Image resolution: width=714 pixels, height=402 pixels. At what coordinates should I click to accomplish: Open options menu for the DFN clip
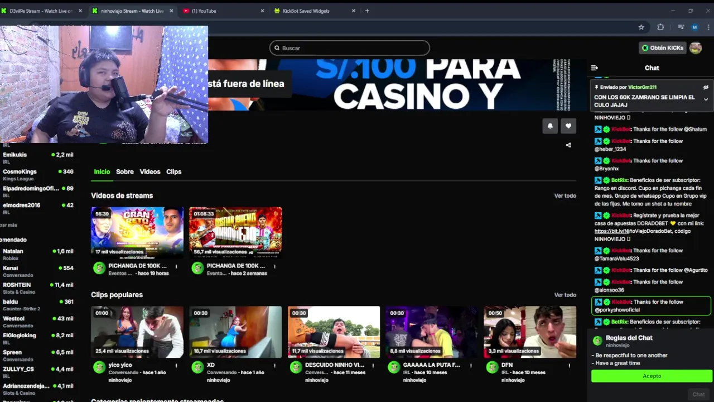coord(569,366)
